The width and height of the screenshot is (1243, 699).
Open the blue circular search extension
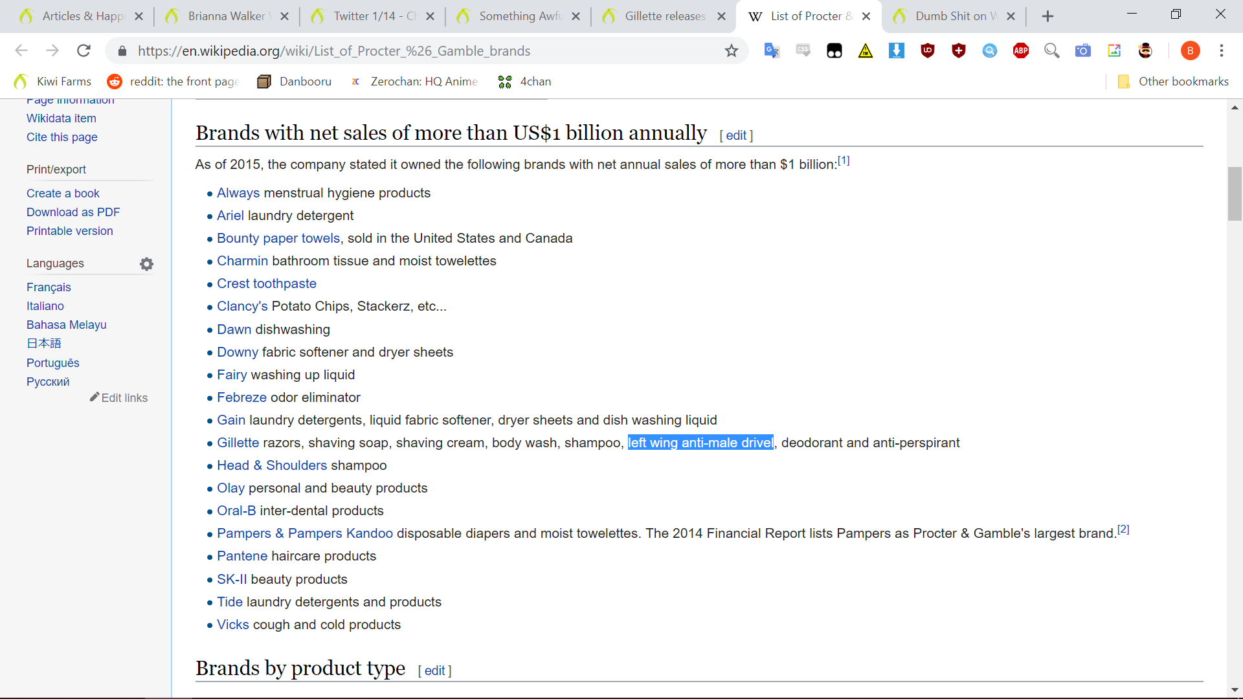click(990, 50)
